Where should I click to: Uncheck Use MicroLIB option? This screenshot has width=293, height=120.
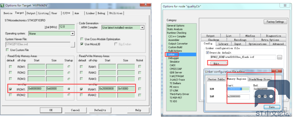click(82, 44)
